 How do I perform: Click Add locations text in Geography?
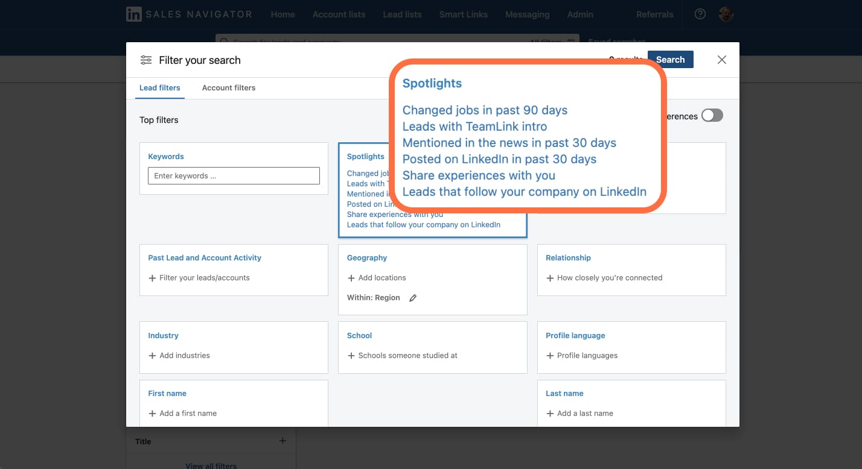click(x=382, y=278)
